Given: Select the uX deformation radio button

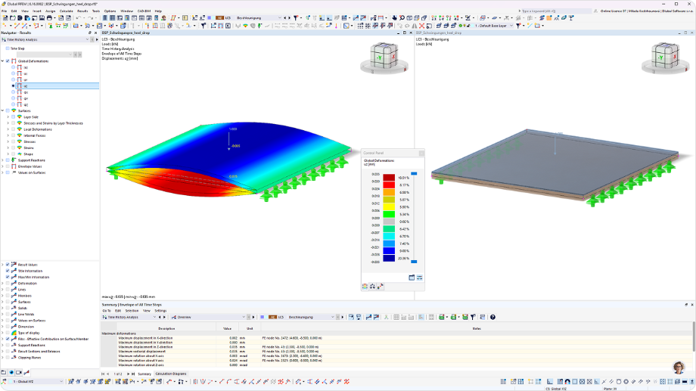Looking at the screenshot, I should click(x=14, y=73).
